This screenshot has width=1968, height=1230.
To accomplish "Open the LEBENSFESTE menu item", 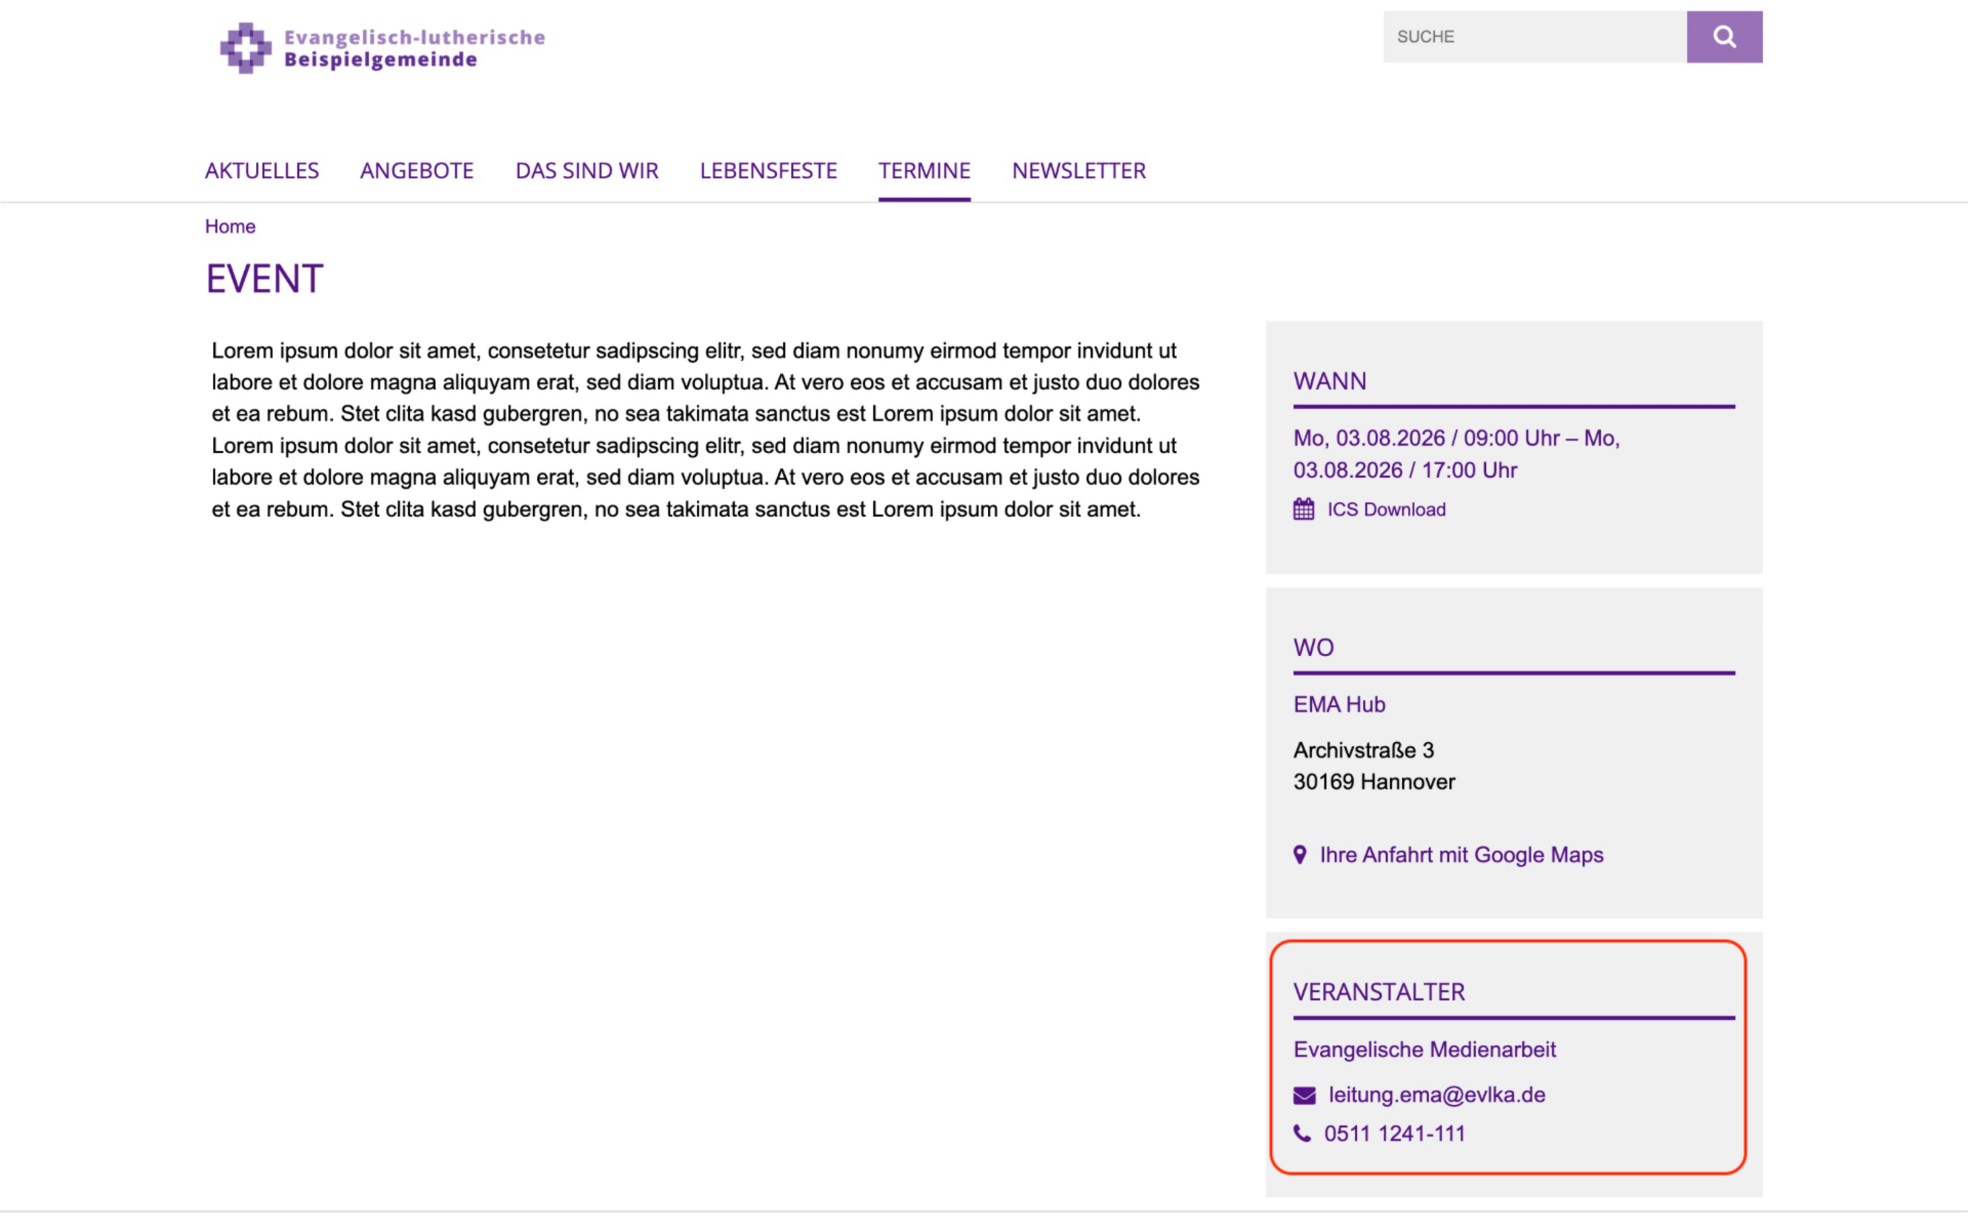I will point(769,171).
